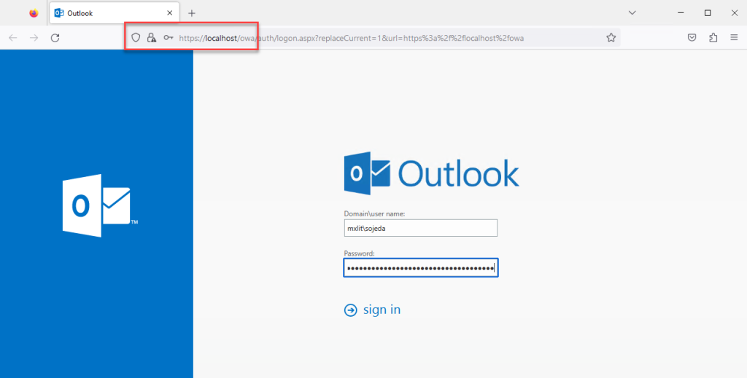Open Firefox View from the tab strip icon
747x378 pixels.
pos(34,13)
